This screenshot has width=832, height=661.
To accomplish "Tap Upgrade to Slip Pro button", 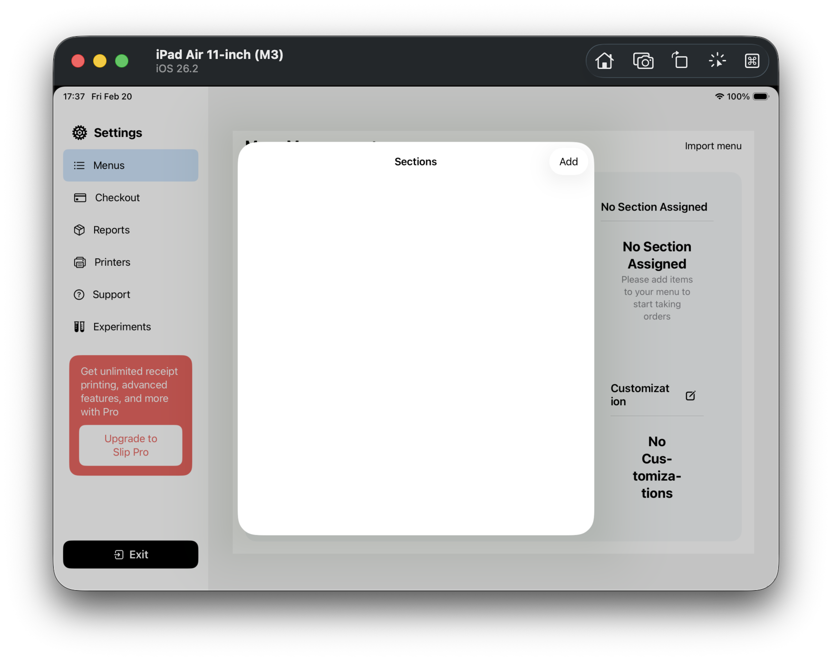I will (x=131, y=445).
